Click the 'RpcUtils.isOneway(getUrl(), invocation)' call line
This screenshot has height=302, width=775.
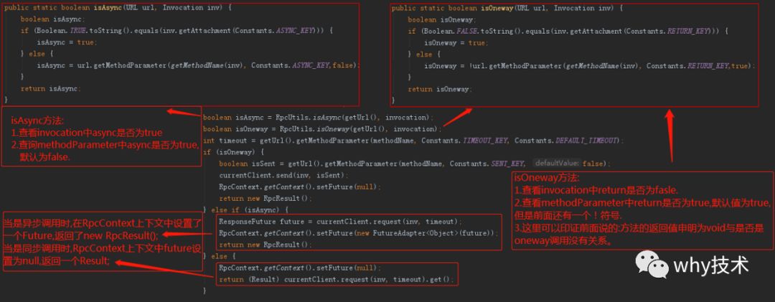click(x=321, y=129)
